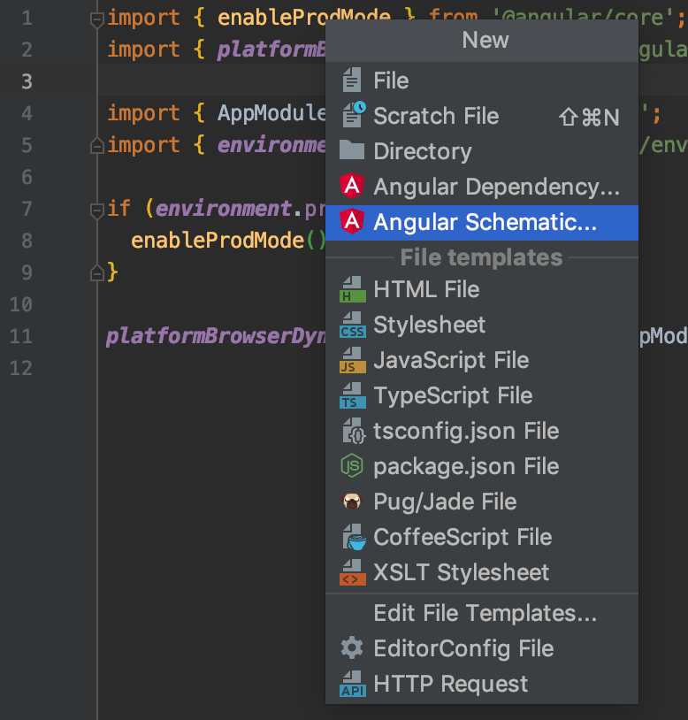Open Edit File Templates...
Image resolution: width=688 pixels, height=720 pixels.
[x=481, y=613]
